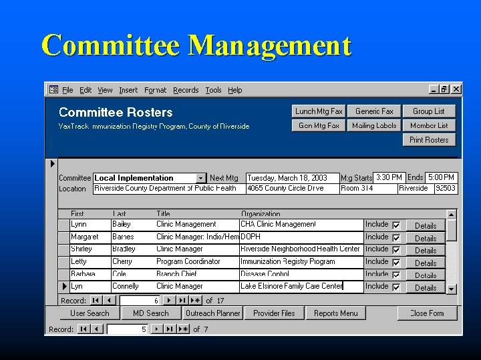The image size is (481, 360).
Task: Toggle Include checkbox for Letty Cherry
Action: pyautogui.click(x=396, y=263)
